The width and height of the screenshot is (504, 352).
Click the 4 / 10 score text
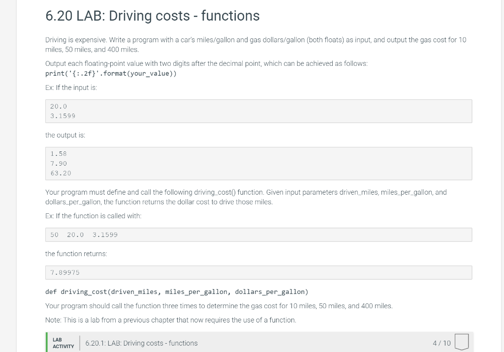tap(441, 343)
